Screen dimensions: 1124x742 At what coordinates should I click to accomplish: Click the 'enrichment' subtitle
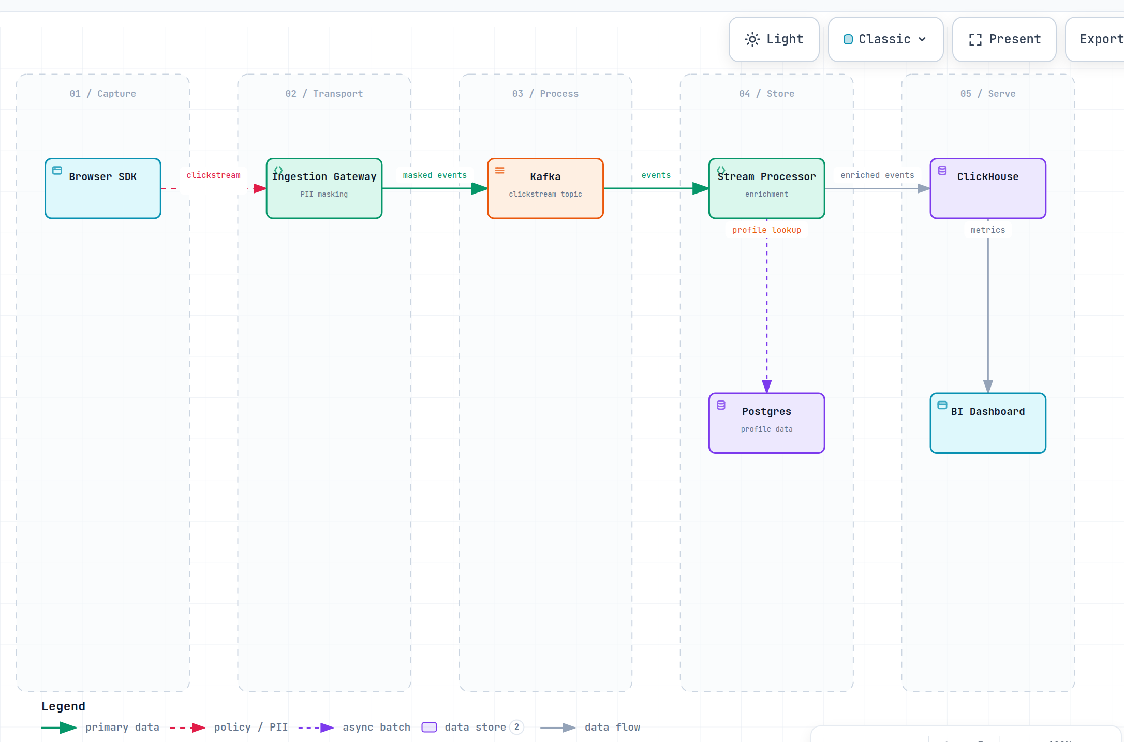click(767, 195)
